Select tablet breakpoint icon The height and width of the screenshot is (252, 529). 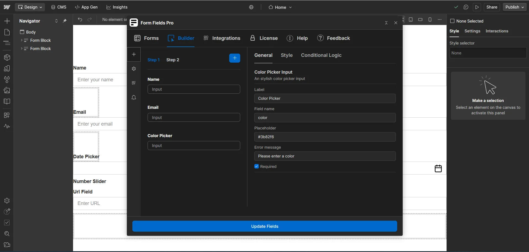pyautogui.click(x=411, y=20)
